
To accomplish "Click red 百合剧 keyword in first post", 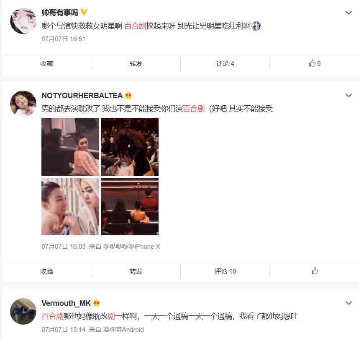I will (135, 26).
